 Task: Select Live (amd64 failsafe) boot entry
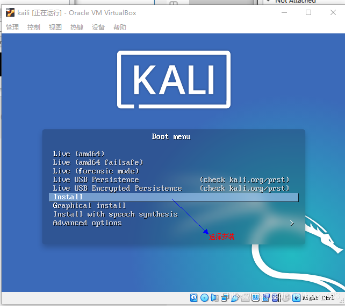tap(98, 162)
